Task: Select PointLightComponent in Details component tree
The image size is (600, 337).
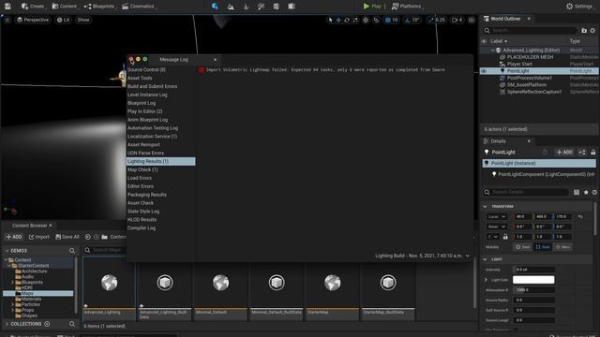Action: coord(544,174)
